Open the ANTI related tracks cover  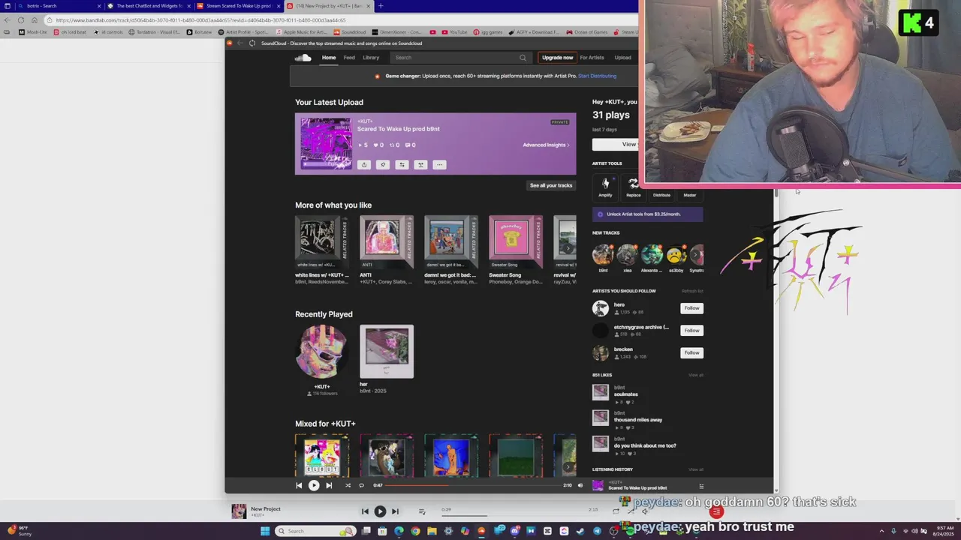pos(387,241)
